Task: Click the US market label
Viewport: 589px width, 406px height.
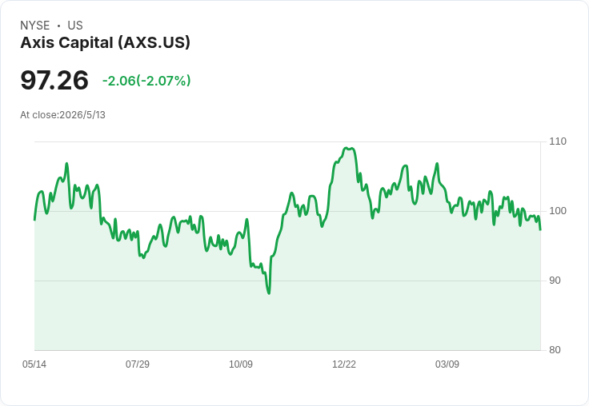Action: click(x=75, y=26)
